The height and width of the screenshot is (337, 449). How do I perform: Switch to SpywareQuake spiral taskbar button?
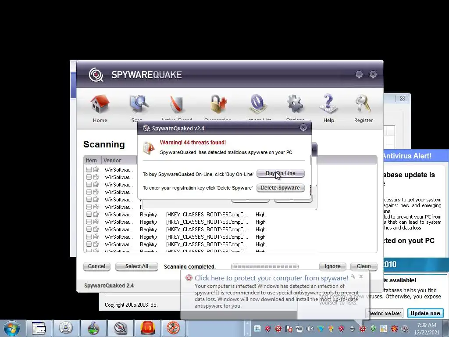tap(120, 328)
